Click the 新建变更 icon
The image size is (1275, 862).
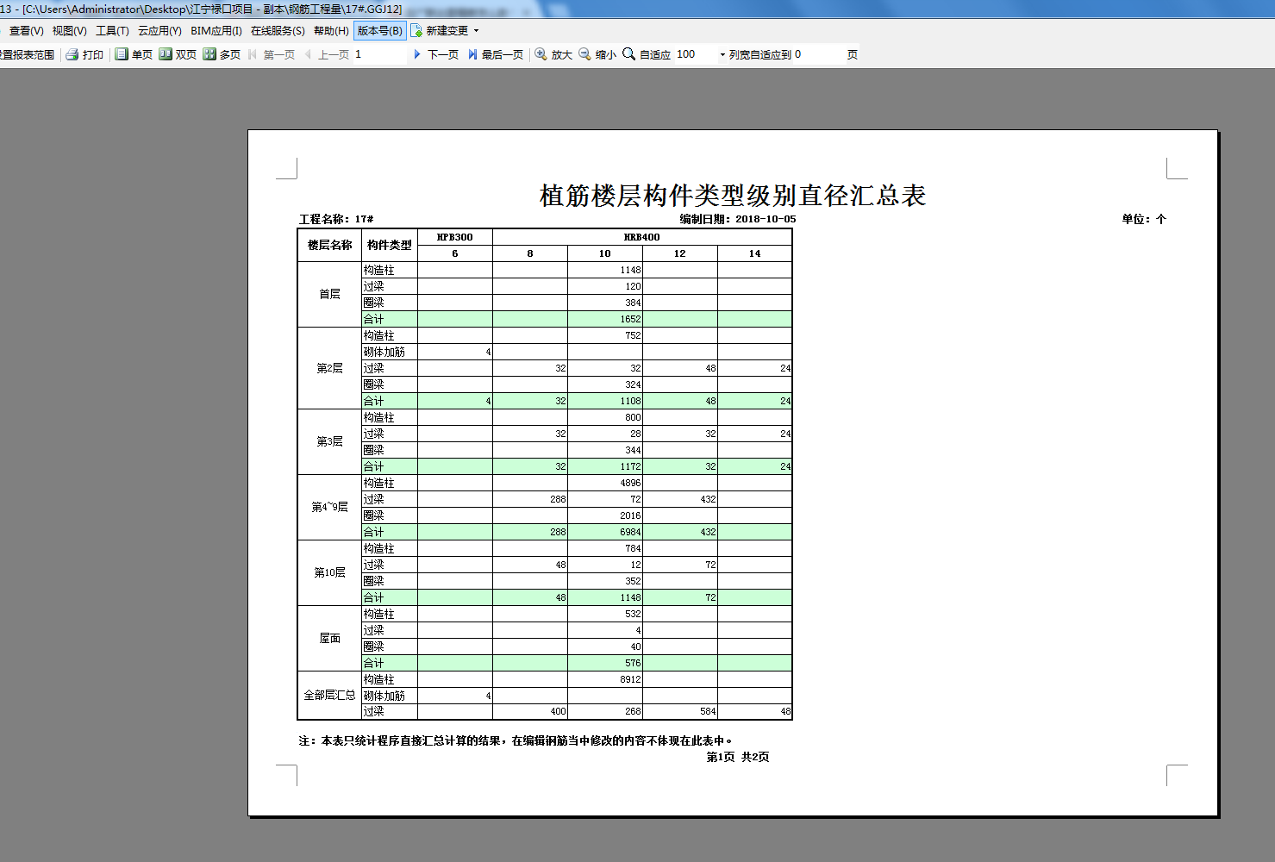click(417, 31)
